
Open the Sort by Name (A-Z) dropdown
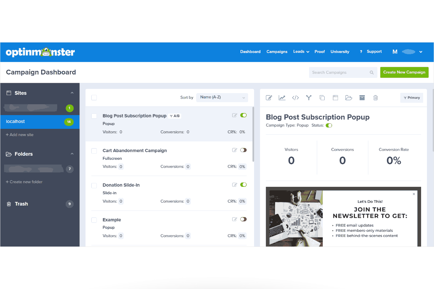tap(222, 98)
